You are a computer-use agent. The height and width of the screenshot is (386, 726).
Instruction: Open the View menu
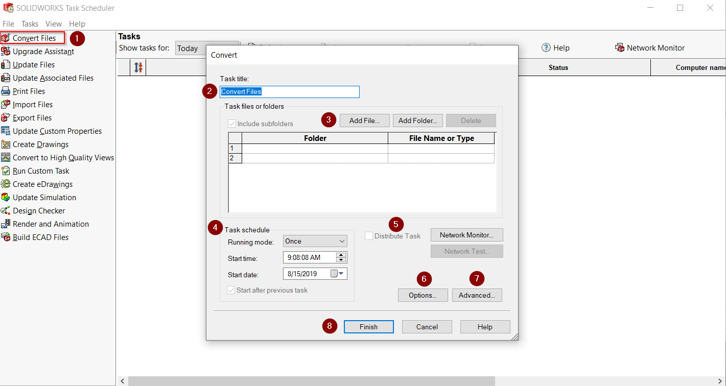(x=54, y=23)
